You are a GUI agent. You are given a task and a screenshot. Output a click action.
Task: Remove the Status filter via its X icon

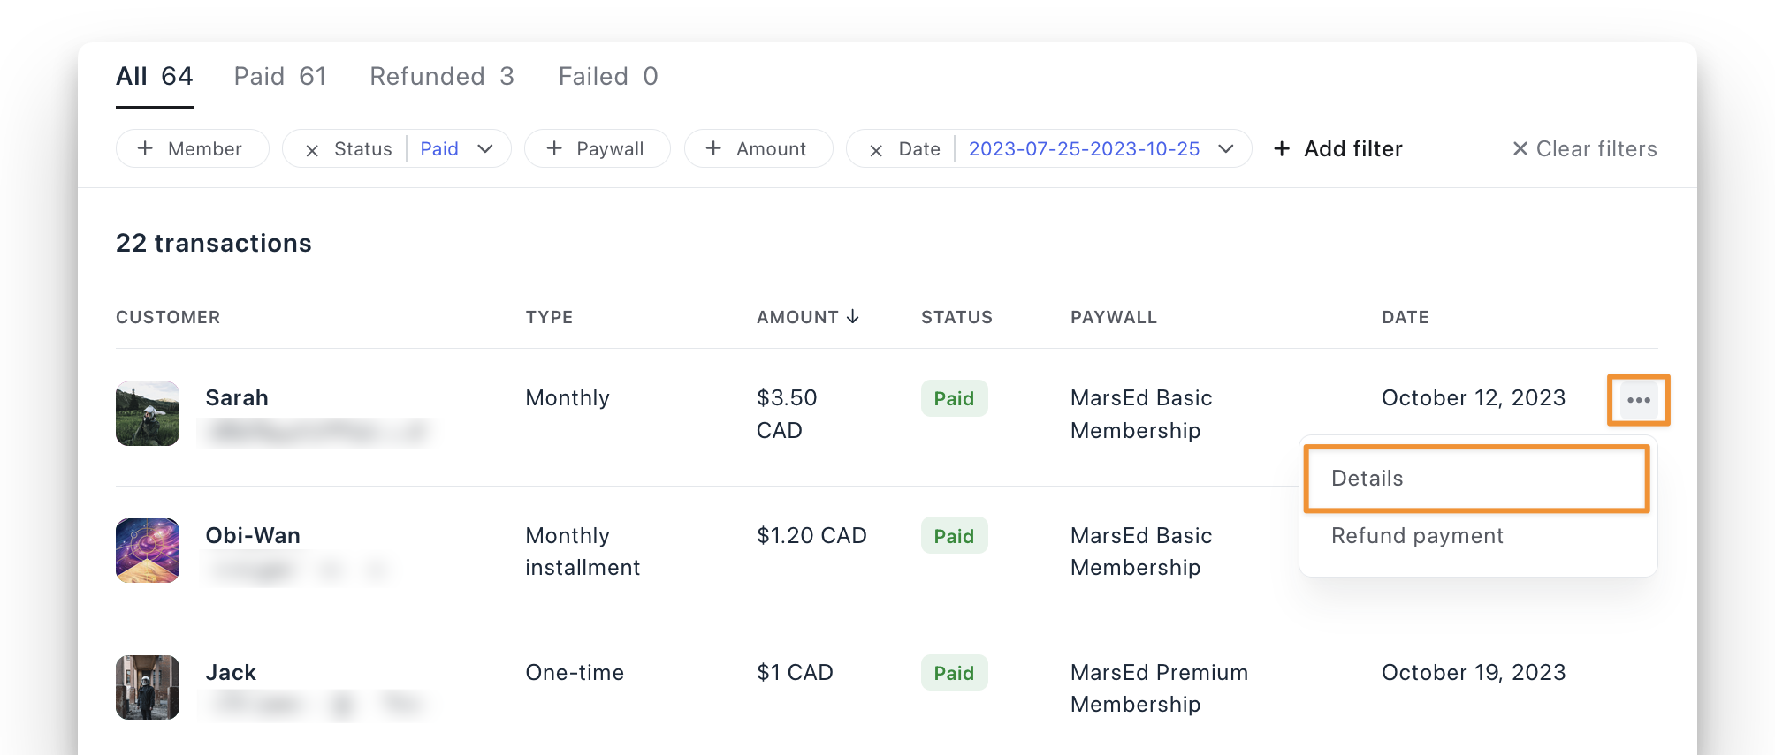pyautogui.click(x=311, y=149)
